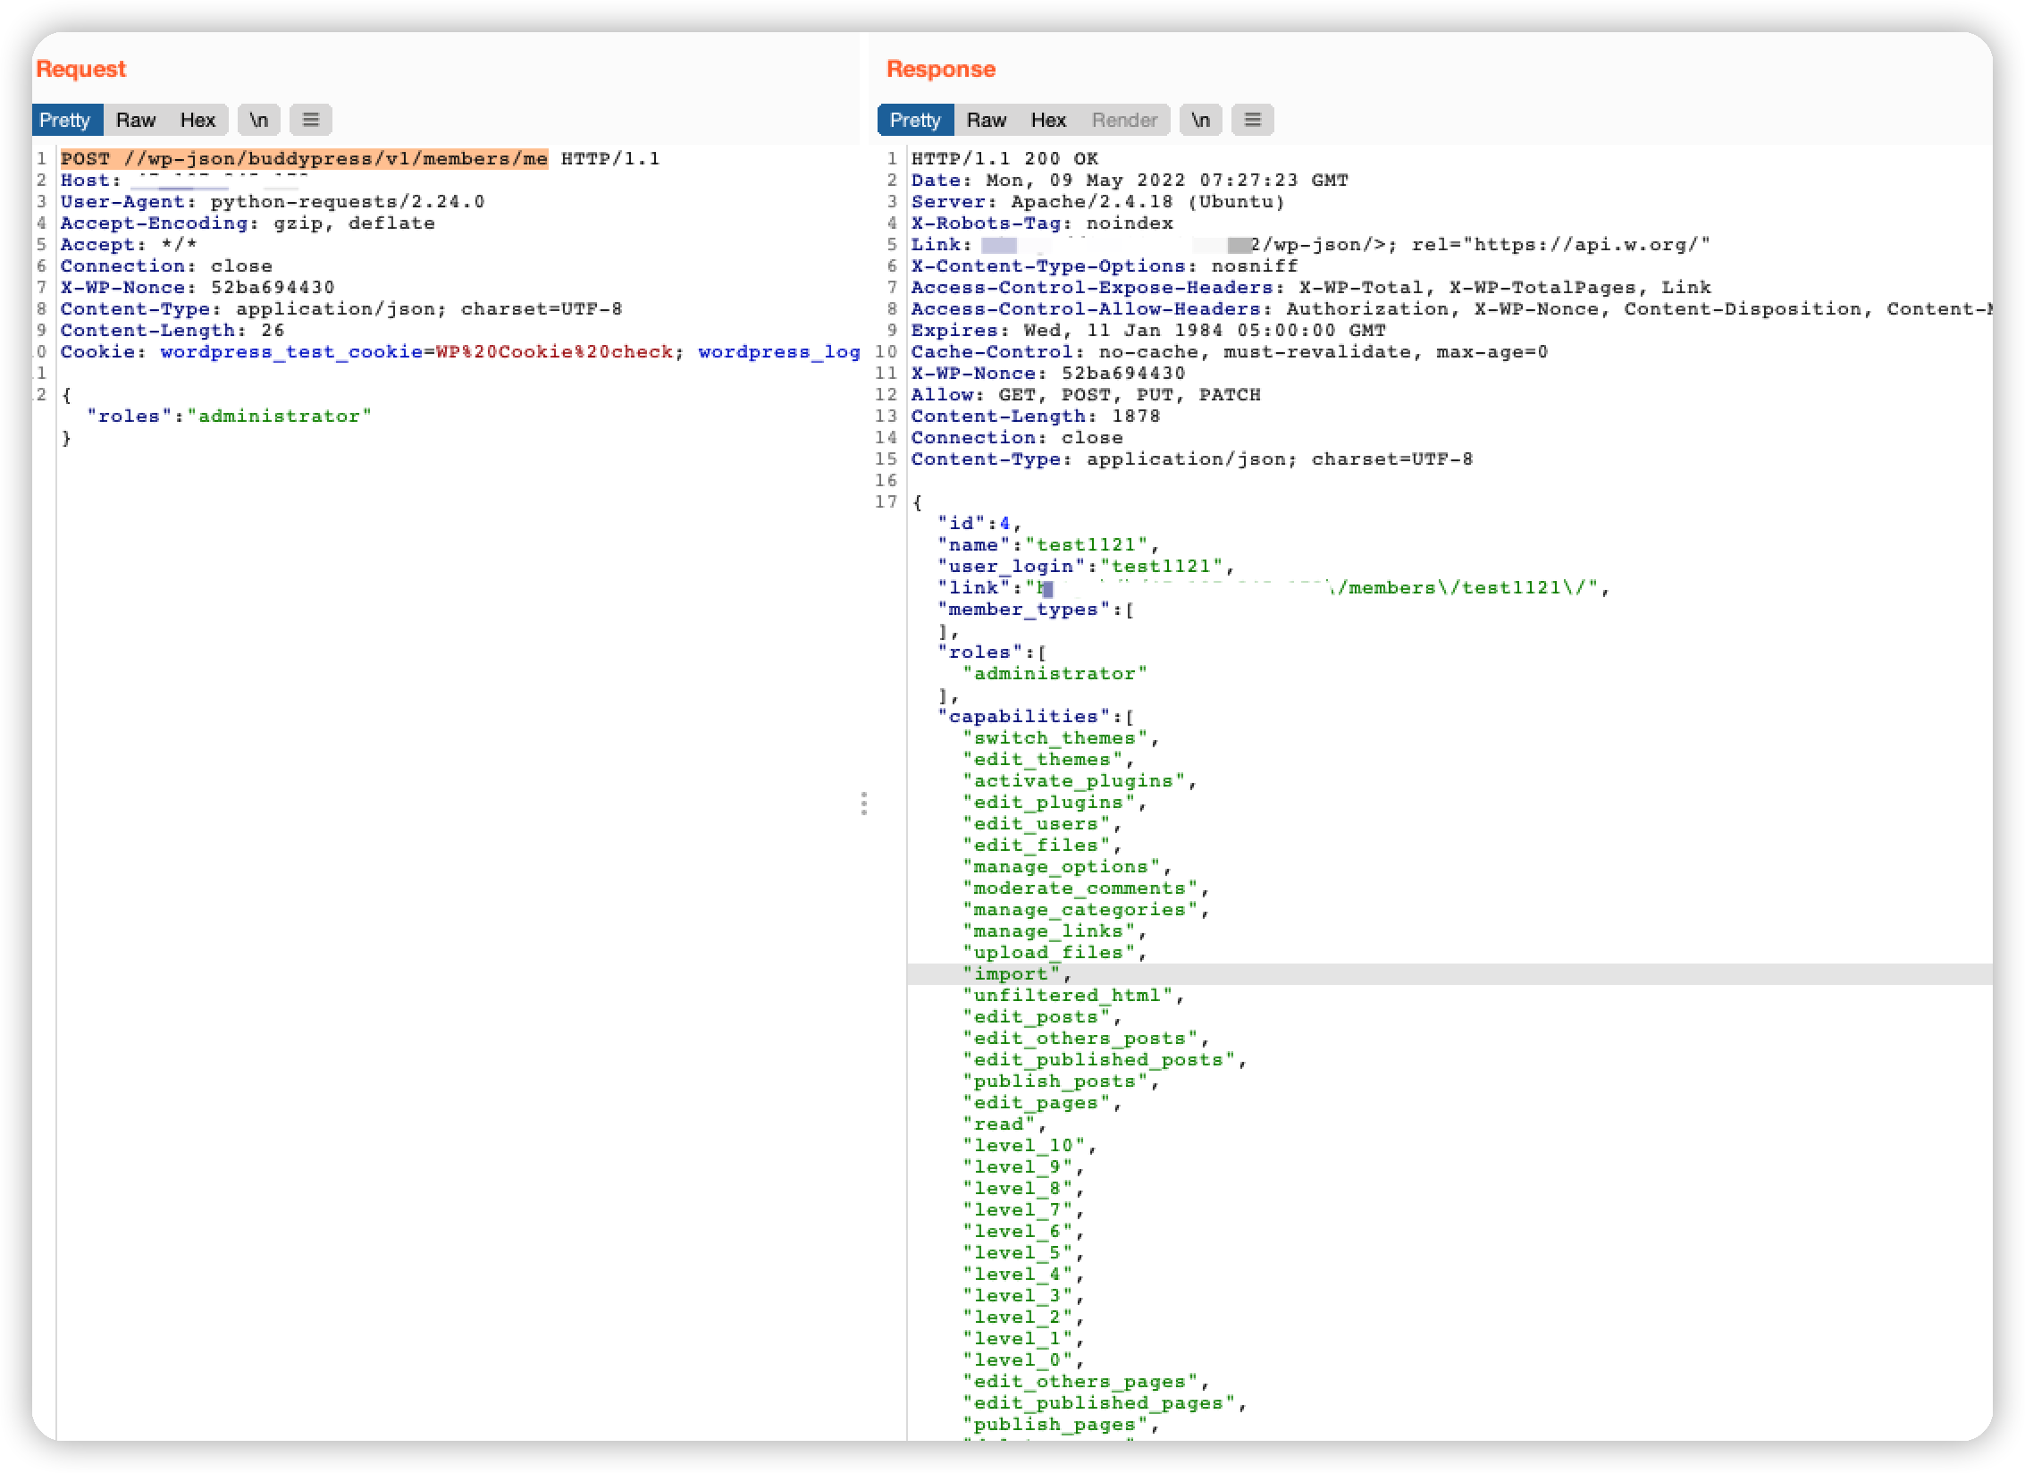Viewport: 2025px width, 1473px height.
Task: Open the hamburger options menu in the Request panel
Action: tap(311, 119)
